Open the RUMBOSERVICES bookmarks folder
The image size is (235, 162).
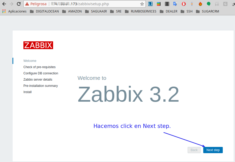tap(141, 11)
